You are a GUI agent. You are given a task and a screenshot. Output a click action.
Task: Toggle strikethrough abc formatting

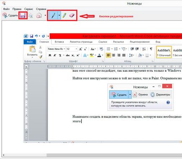point(68,55)
